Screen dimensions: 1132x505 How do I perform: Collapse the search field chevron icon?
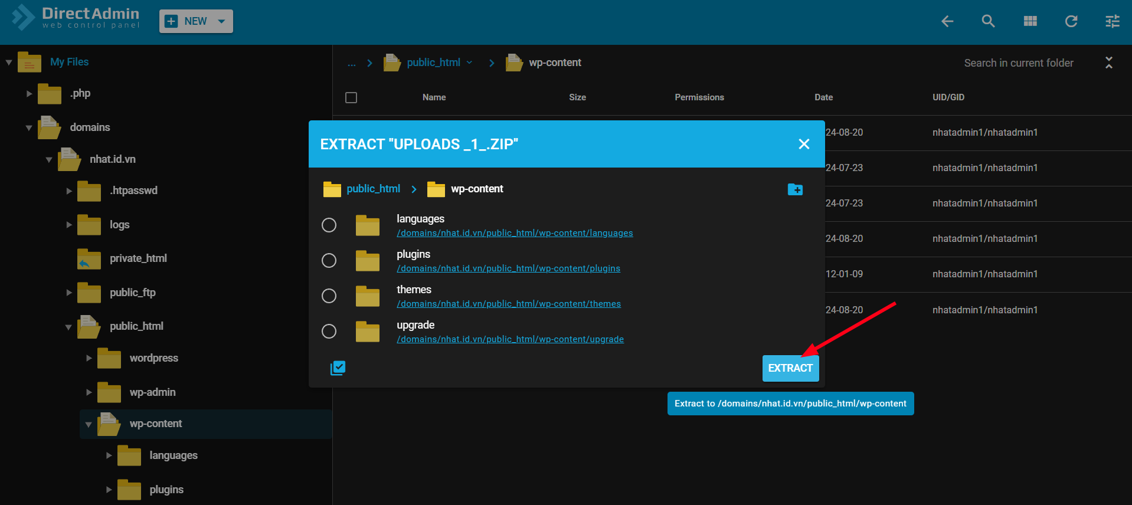point(1109,63)
